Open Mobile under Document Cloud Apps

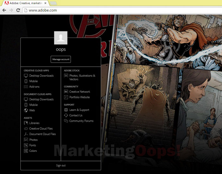tap(33, 105)
